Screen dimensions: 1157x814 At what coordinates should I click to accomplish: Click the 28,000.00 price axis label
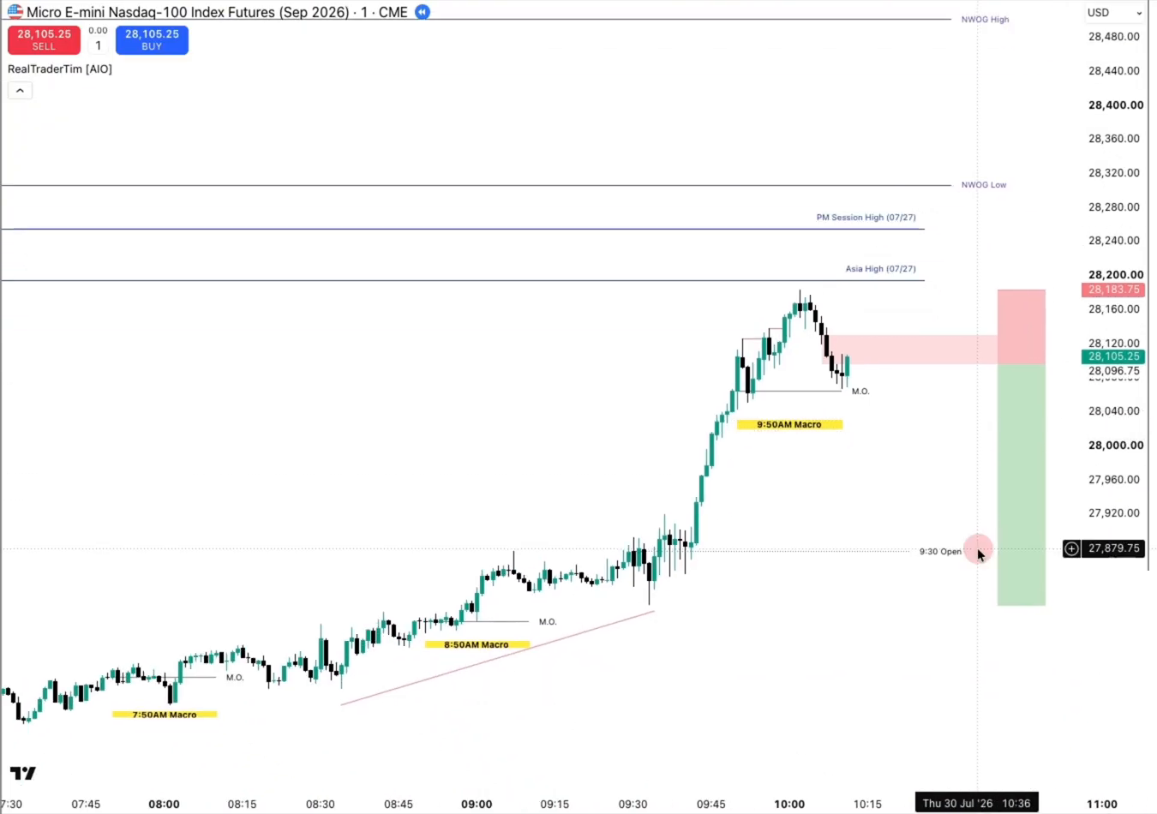(x=1115, y=445)
